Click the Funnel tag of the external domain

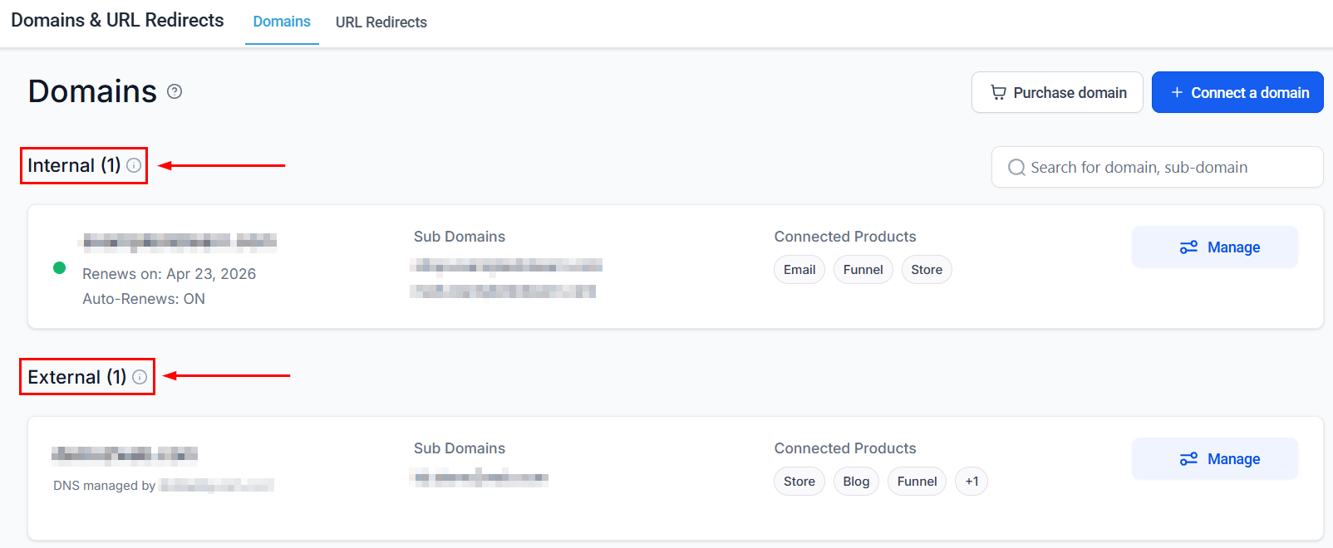[917, 482]
